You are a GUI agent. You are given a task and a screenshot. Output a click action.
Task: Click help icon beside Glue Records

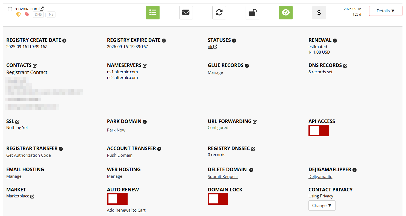coord(247,66)
